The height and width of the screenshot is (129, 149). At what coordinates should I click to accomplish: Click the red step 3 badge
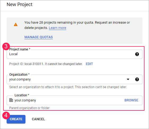[6, 46]
